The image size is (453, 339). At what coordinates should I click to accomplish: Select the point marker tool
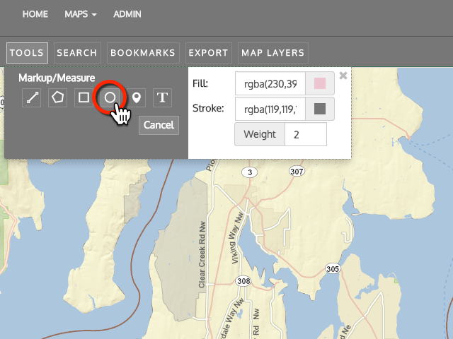coord(137,97)
